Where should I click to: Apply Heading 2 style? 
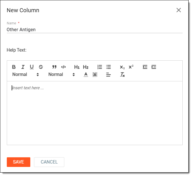86,67
